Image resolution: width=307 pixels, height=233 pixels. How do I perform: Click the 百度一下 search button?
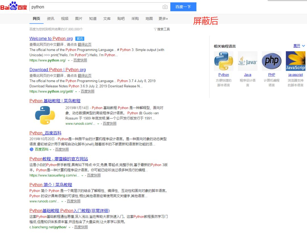(x=183, y=7)
